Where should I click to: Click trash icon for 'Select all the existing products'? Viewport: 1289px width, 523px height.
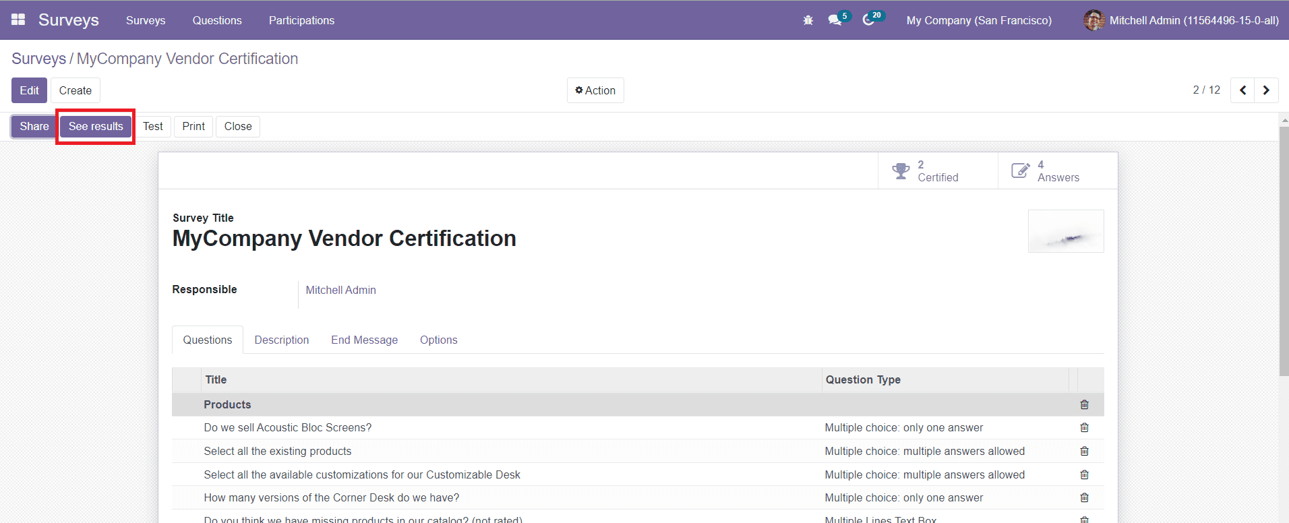click(x=1084, y=451)
